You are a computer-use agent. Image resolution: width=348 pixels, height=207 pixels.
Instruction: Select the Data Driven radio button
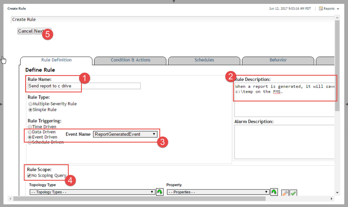coord(30,132)
